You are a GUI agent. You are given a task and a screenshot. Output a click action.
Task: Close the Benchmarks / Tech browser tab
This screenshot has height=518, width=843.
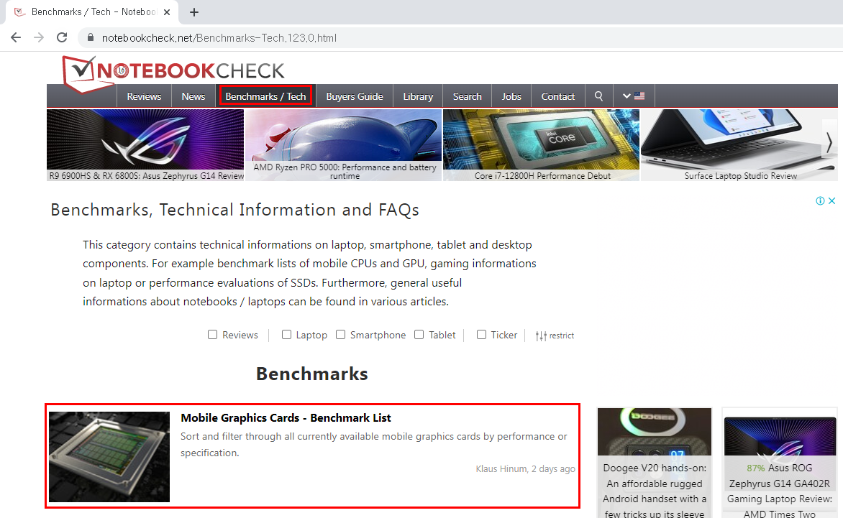click(167, 11)
